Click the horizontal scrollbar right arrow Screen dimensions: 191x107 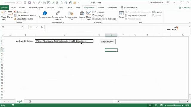pyautogui.click(x=188, y=101)
